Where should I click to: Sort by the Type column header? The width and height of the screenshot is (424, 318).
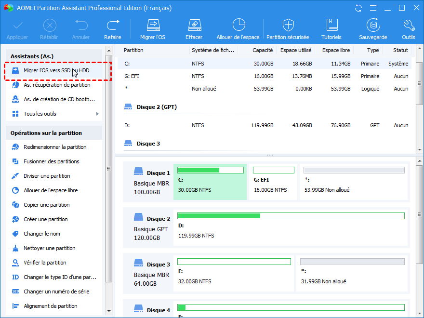click(373, 50)
